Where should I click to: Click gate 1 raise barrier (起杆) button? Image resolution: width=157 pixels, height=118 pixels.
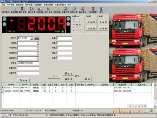pos(91,22)
